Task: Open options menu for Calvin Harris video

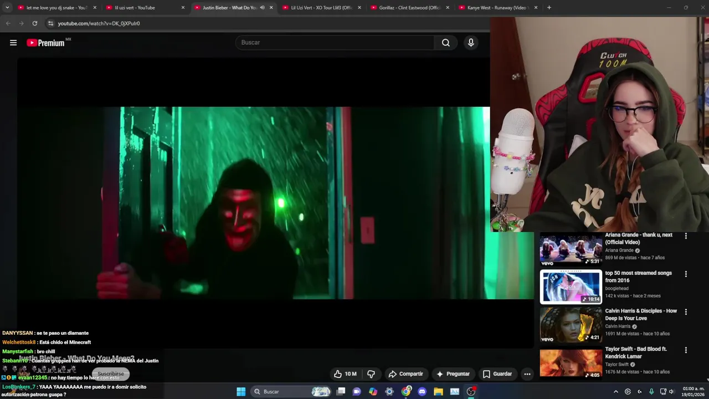Action: 686,312
